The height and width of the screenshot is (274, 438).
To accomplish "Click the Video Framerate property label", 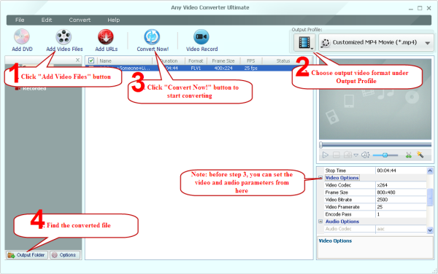I will (x=342, y=207).
